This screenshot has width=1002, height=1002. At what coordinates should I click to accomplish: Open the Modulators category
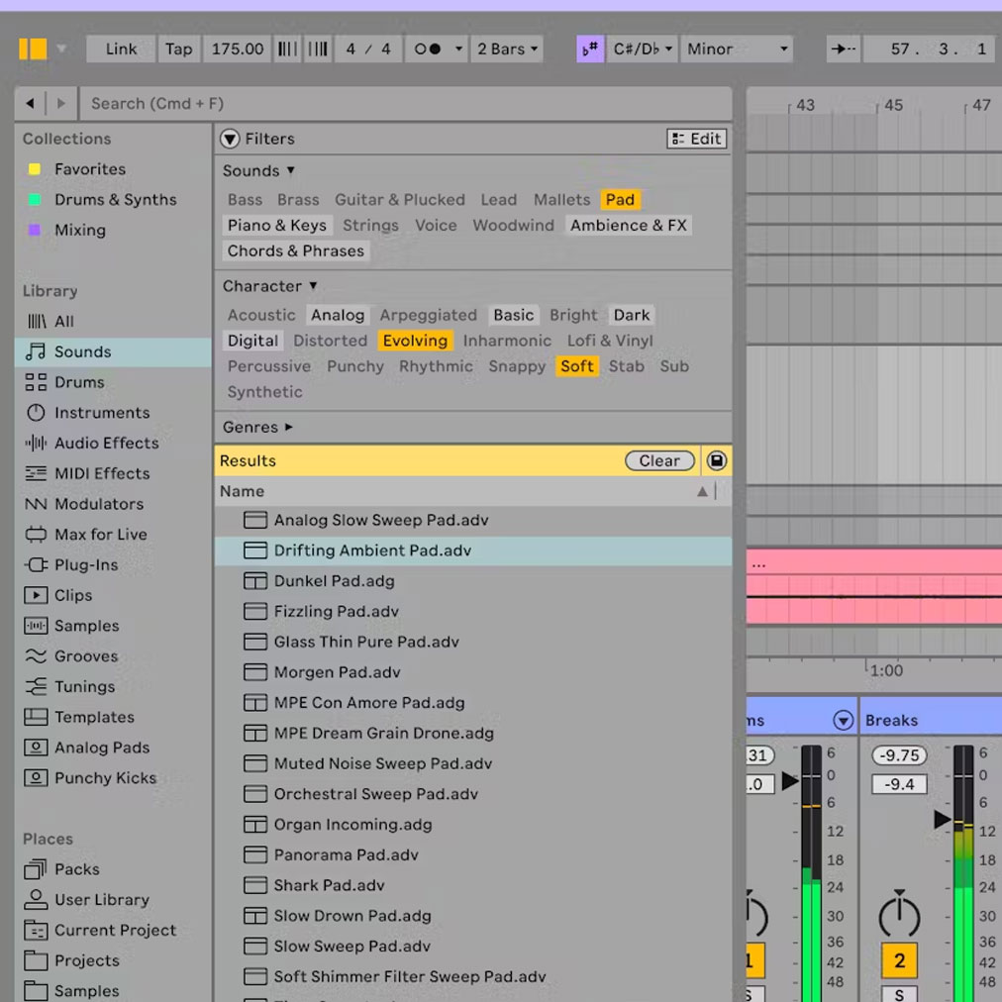(x=113, y=504)
